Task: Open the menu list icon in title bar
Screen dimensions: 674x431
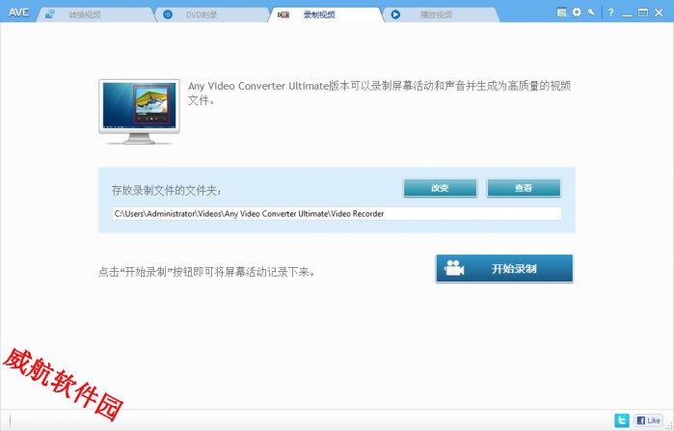Action: click(x=562, y=13)
